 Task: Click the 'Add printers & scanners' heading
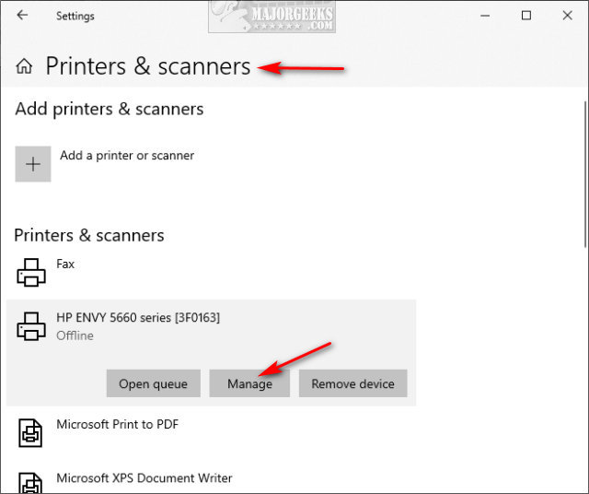(x=110, y=109)
